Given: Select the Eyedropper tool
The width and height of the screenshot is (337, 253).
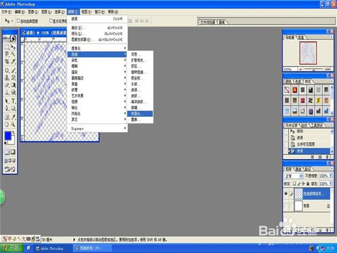Looking at the screenshot, I should tap(13, 117).
